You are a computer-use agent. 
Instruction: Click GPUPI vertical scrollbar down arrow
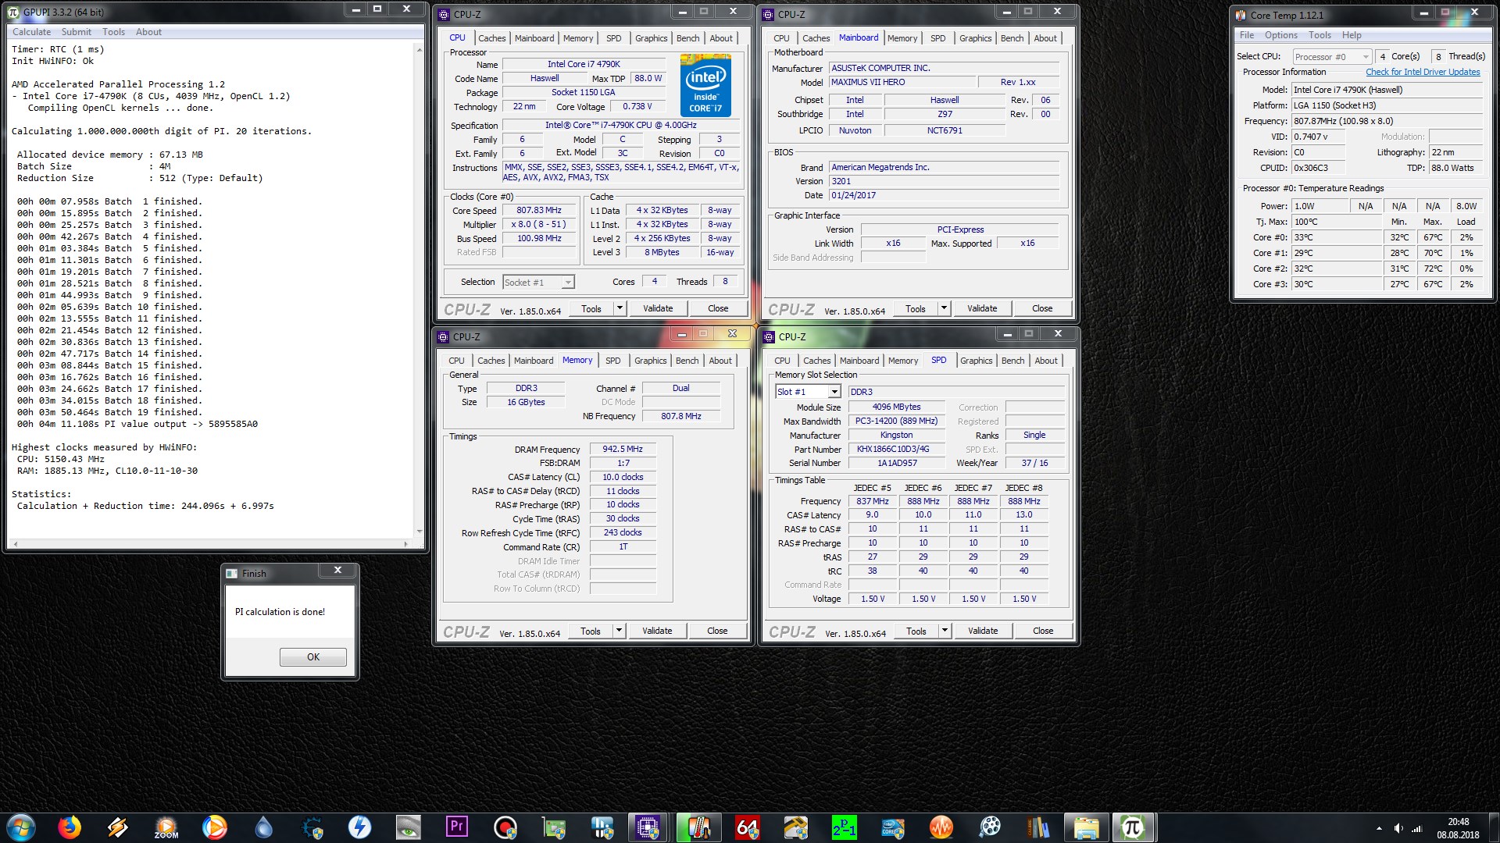(x=420, y=532)
